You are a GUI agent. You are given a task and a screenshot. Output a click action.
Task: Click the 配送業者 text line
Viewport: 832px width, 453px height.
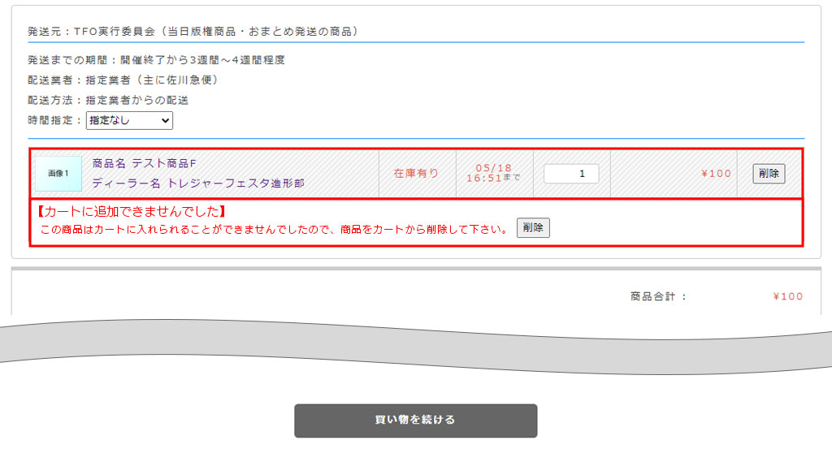tap(123, 80)
